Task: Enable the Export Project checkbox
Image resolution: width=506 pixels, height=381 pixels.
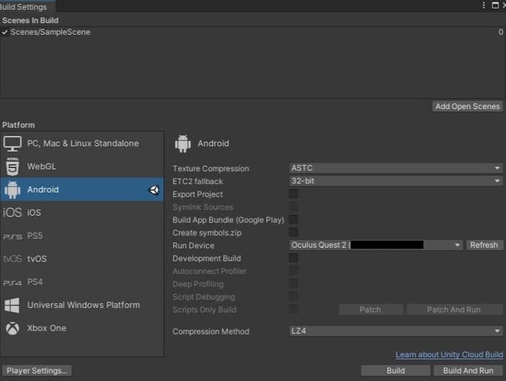Action: click(x=294, y=194)
